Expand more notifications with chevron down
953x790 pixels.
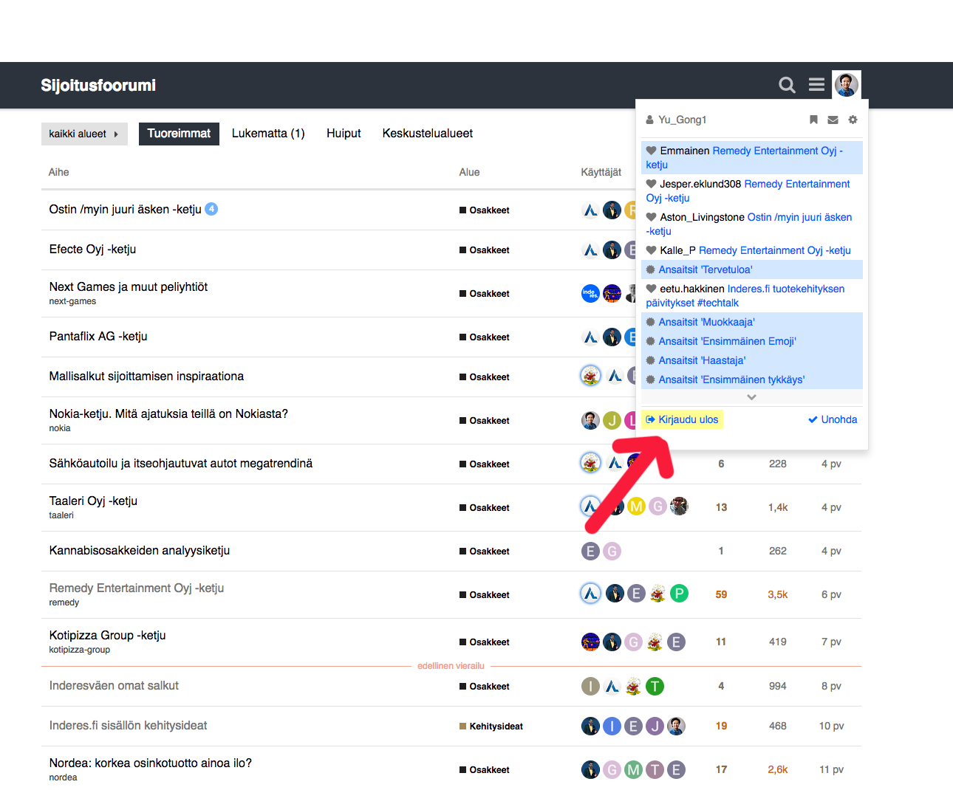click(751, 397)
